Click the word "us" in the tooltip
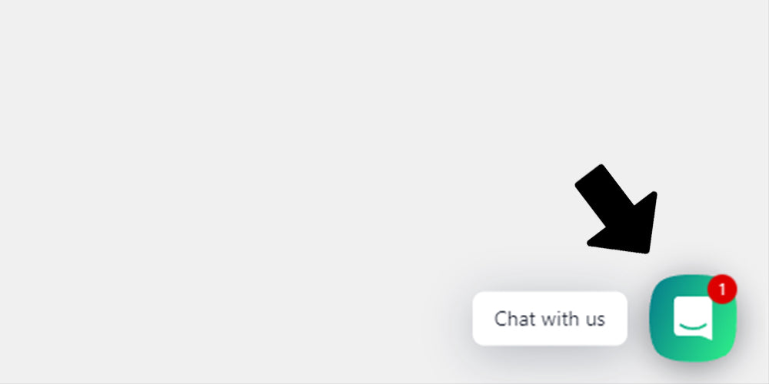 point(594,321)
